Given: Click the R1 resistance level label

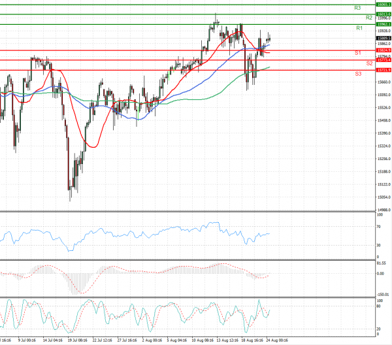Looking at the screenshot, I should 359,28.
